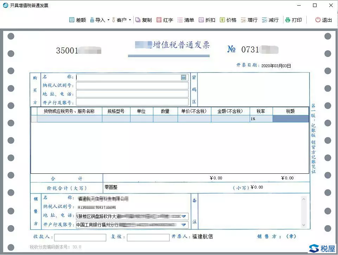Click the 红字 red-letter invoice icon
The height and width of the screenshot is (255, 338).
[159, 20]
